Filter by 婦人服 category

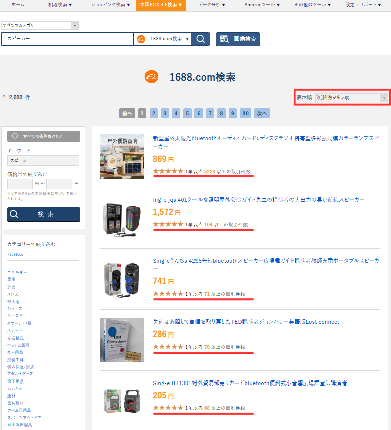point(14,301)
